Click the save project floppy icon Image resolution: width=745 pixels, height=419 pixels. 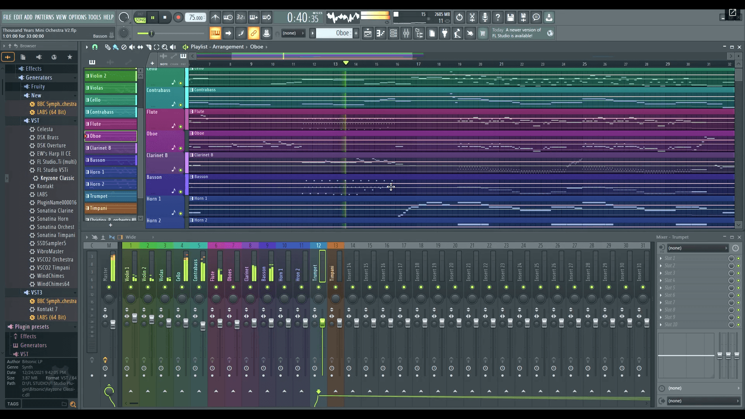[511, 17]
